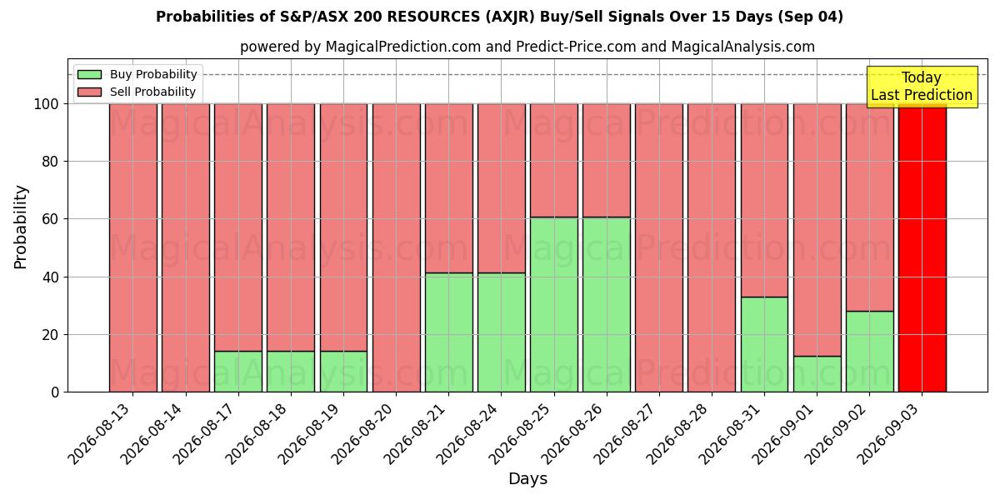Click the yellow 'Today Last Prediction' annotation box
Viewport: 1000px width, 500px height.
tap(922, 87)
